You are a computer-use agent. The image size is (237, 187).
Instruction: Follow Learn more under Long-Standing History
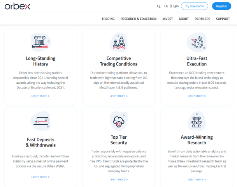(x=40, y=96)
